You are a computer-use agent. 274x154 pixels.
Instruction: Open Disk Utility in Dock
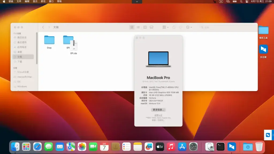(210, 147)
